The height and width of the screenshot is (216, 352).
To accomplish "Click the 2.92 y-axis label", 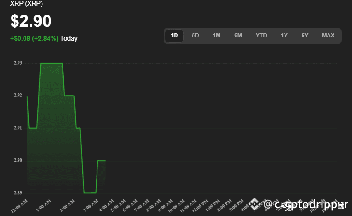I will [18, 96].
